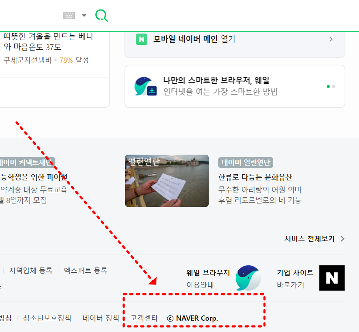This screenshot has width=359, height=332.
Task: Click the Whale icon next to 웨일 브라우저
Action: [x=248, y=278]
